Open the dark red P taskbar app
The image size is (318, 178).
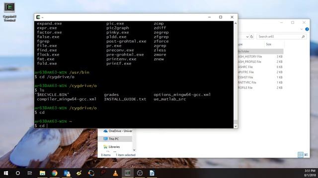coord(103,173)
